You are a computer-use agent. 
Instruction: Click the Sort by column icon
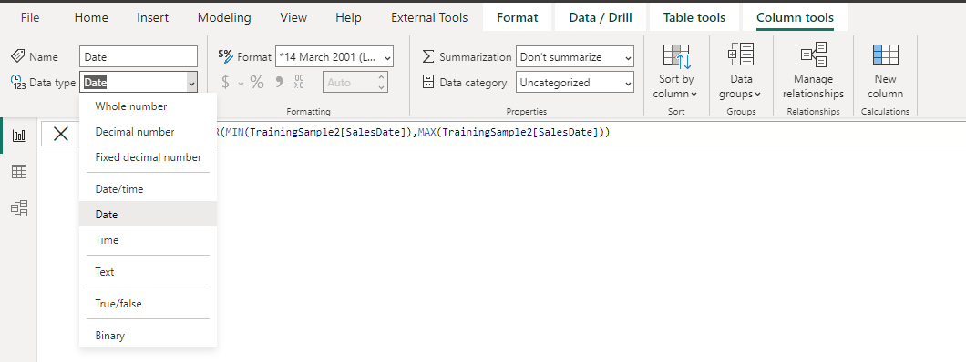click(x=676, y=56)
